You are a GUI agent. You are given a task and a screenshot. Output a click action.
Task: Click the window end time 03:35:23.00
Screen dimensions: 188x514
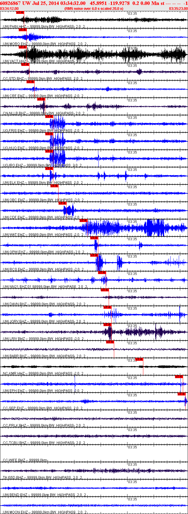tap(178, 9)
